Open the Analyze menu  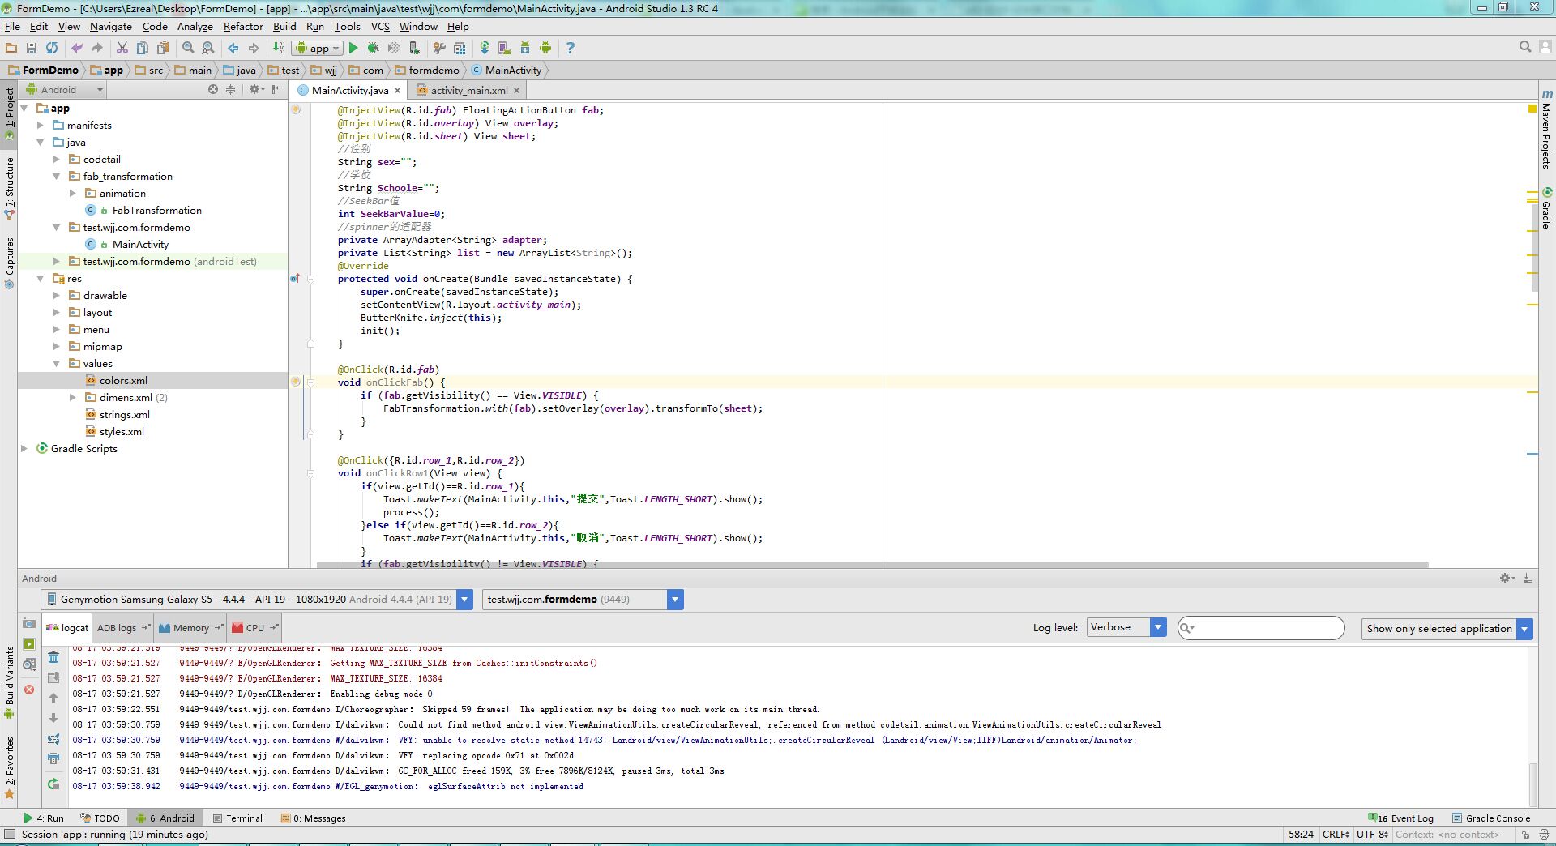[x=194, y=26]
